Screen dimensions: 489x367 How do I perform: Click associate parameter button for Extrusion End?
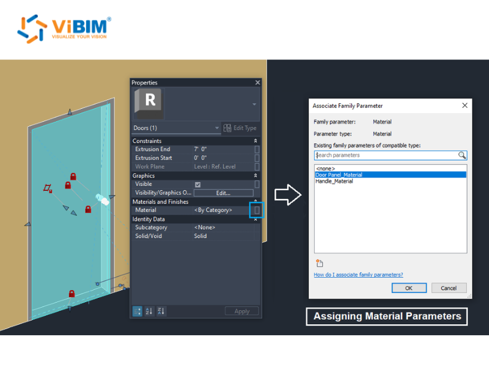[257, 149]
